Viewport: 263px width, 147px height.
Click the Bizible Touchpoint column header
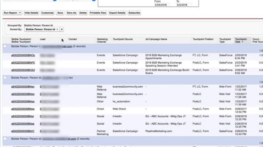[21, 41]
